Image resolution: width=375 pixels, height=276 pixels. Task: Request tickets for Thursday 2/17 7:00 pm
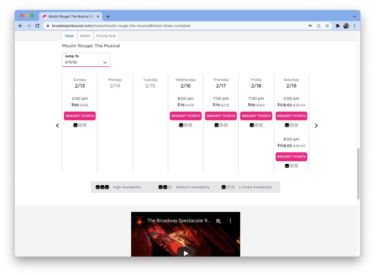[221, 116]
